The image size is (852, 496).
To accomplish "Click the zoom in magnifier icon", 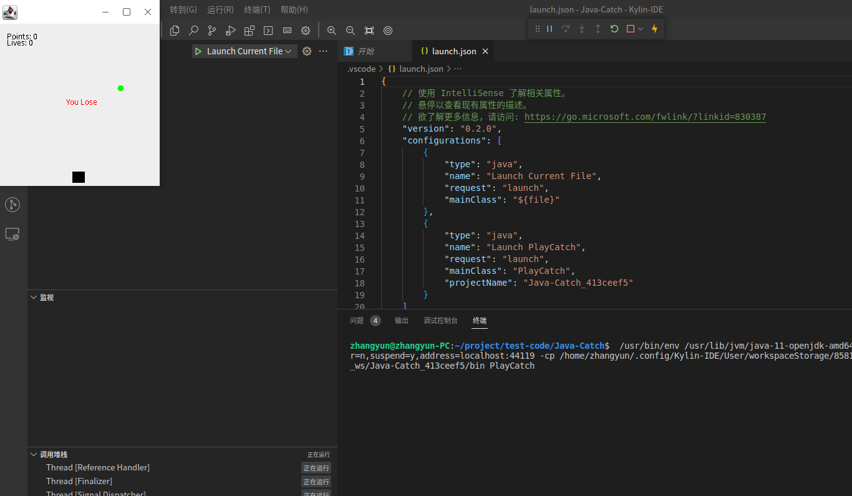I will 332,30.
